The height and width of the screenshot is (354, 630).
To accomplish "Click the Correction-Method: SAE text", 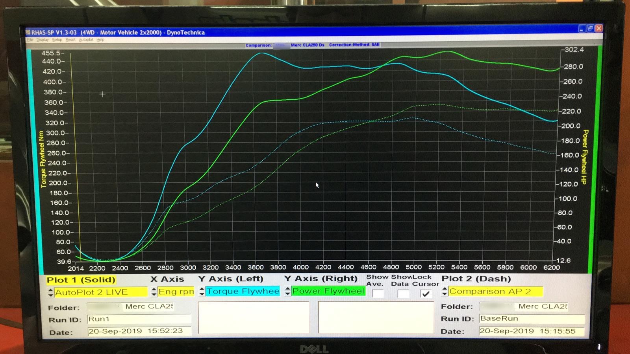I will tap(354, 45).
